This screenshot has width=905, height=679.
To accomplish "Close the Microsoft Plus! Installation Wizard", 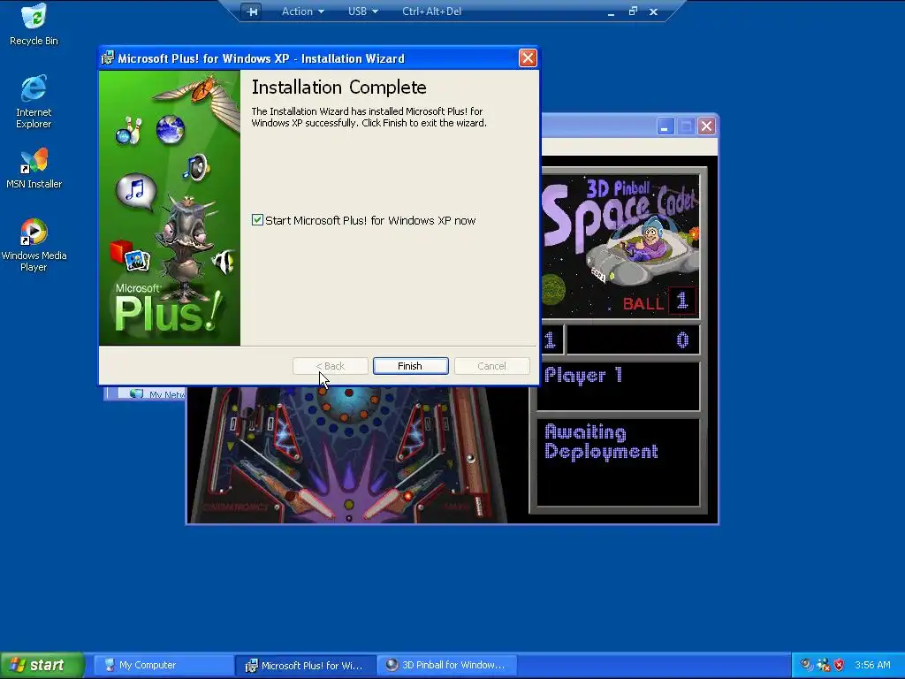I will pos(528,58).
